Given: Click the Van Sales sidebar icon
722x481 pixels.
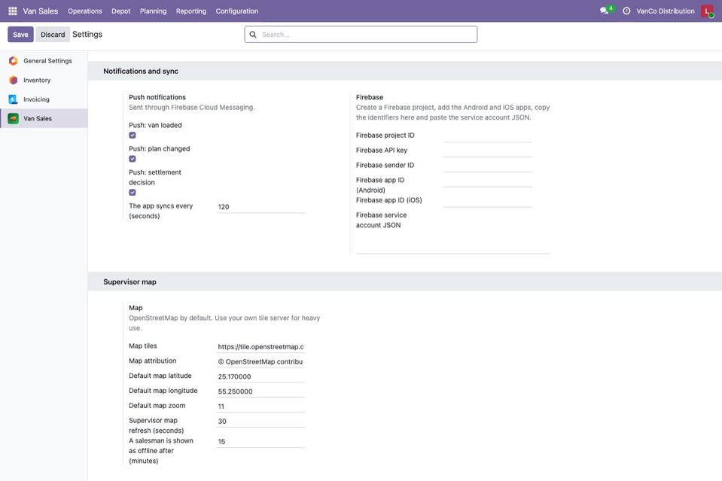Looking at the screenshot, I should tap(14, 119).
